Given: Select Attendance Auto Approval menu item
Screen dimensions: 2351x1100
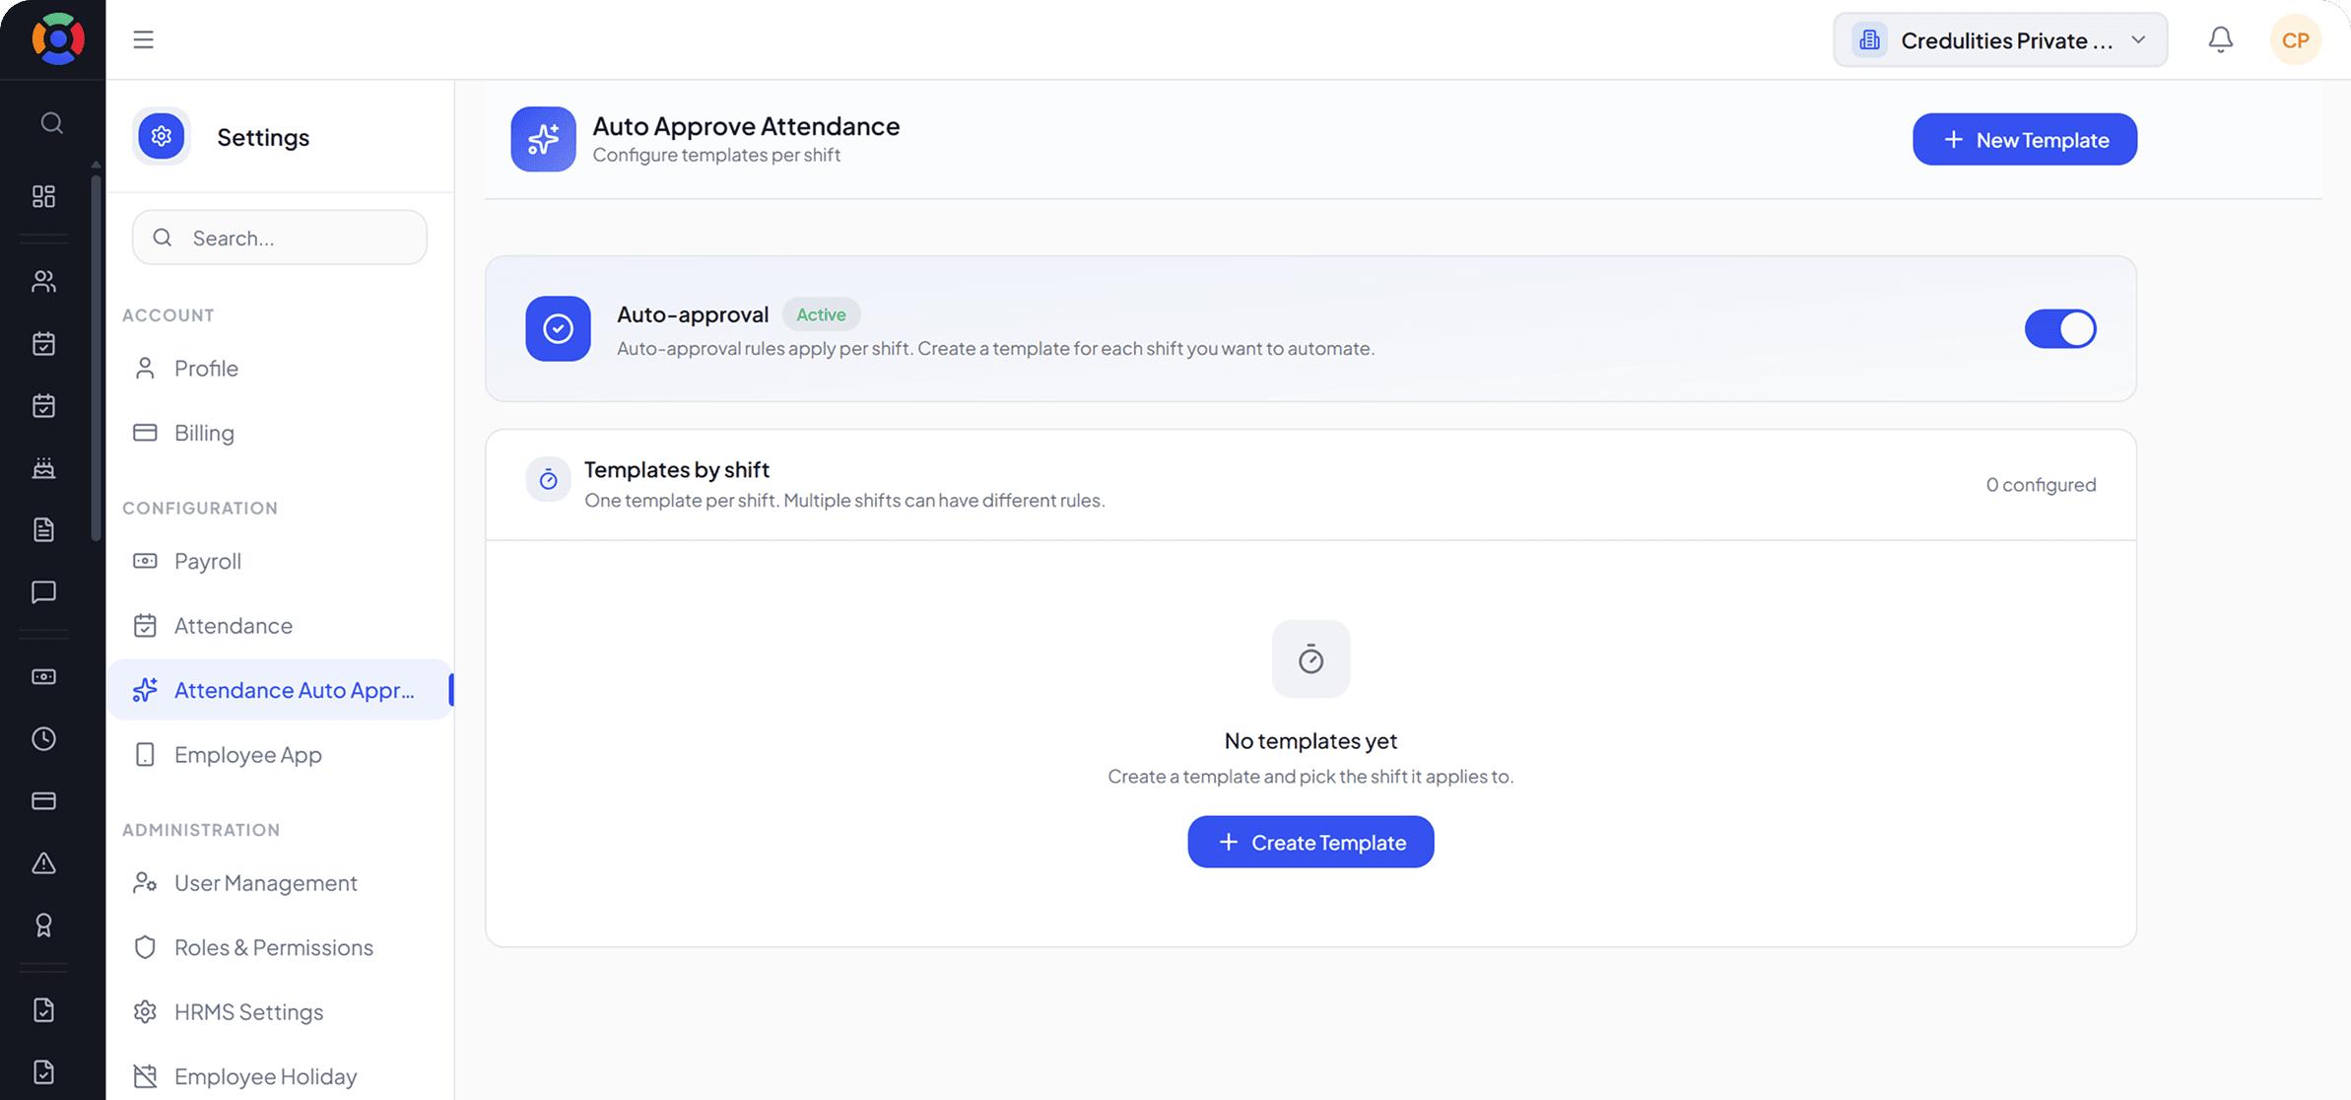Looking at the screenshot, I should click(x=280, y=690).
